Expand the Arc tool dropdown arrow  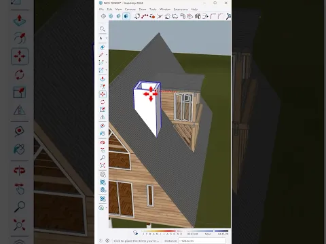[106, 62]
